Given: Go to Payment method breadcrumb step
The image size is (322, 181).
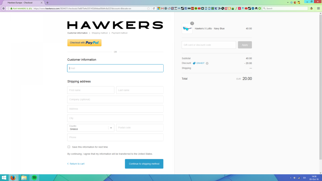Looking at the screenshot, I should pyautogui.click(x=119, y=33).
